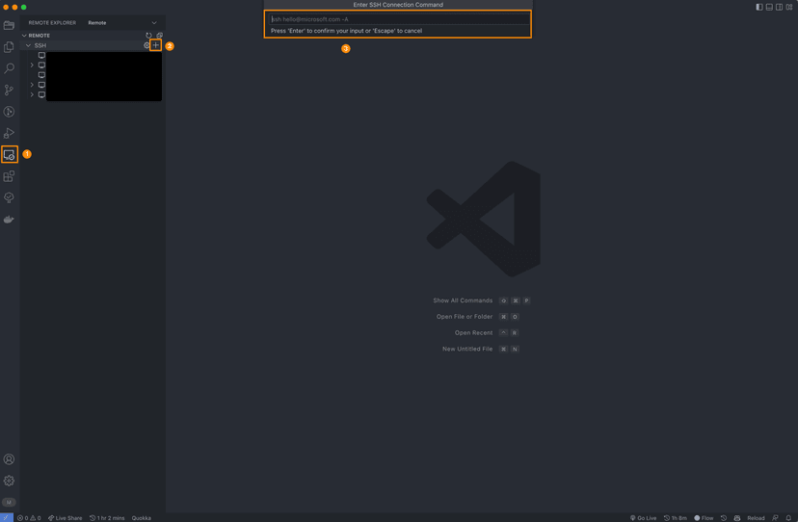The width and height of the screenshot is (798, 522).
Task: Collapse the SSH tree section
Action: point(28,45)
